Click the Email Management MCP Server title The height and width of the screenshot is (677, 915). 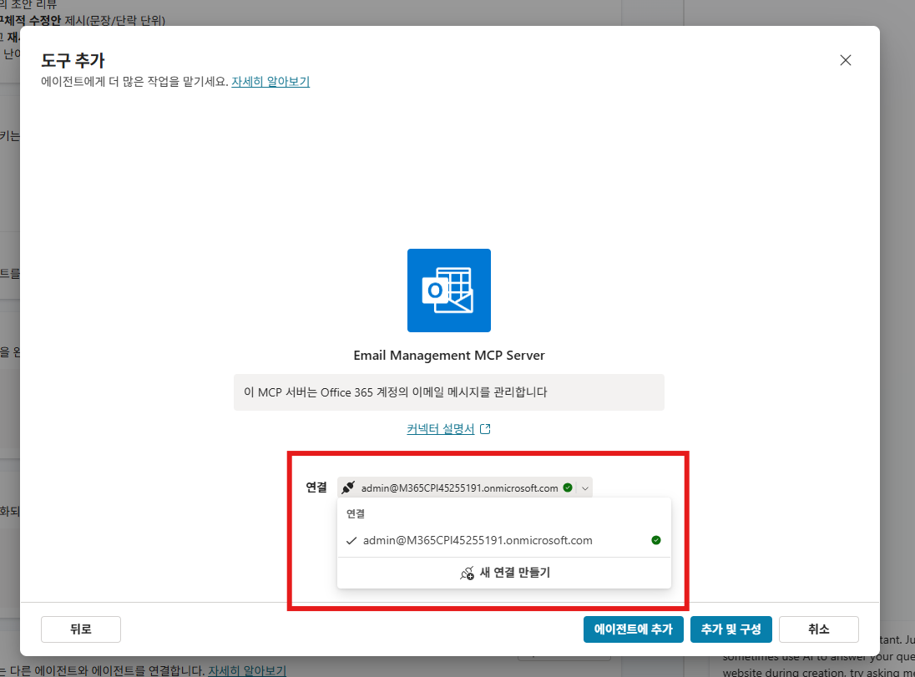pyautogui.click(x=449, y=356)
